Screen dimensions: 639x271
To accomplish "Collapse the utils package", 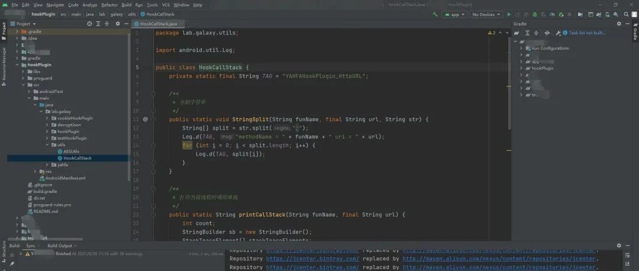I will point(48,144).
